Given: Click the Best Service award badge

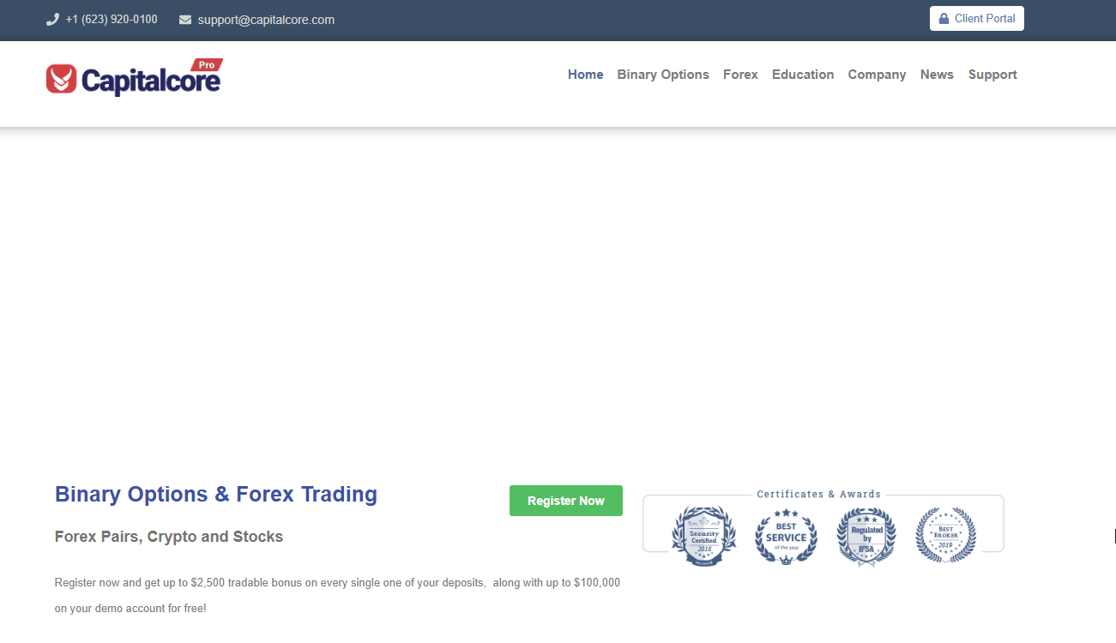Looking at the screenshot, I should click(x=786, y=536).
